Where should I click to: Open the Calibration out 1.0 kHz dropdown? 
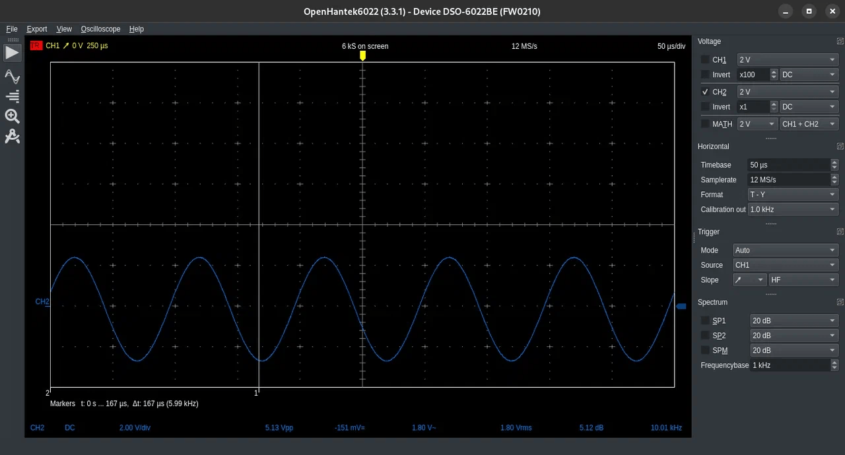(793, 210)
